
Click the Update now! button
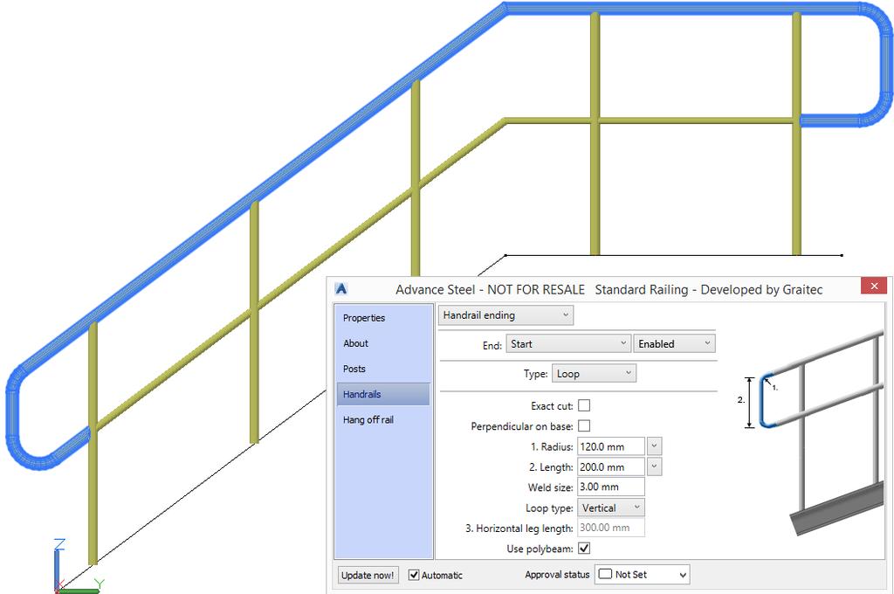click(x=368, y=575)
